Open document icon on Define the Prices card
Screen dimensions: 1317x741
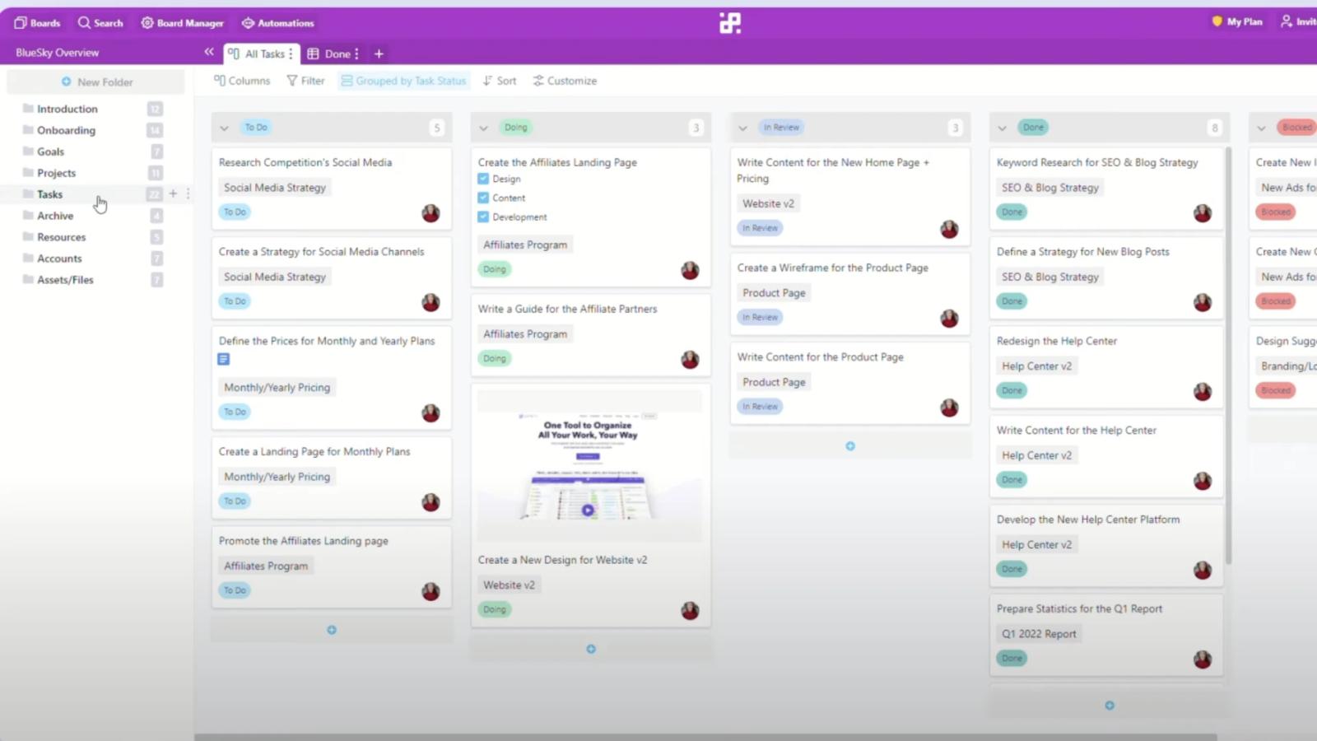(x=223, y=359)
